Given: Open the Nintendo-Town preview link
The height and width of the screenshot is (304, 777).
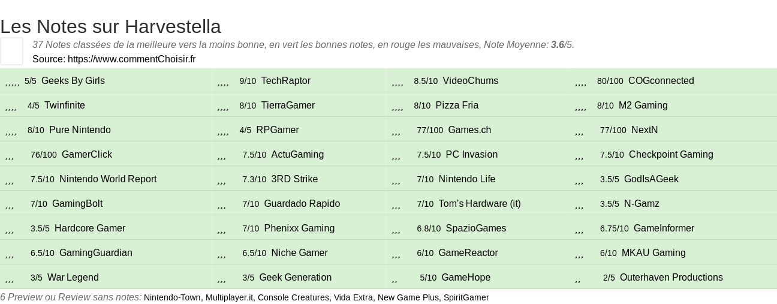Looking at the screenshot, I should tap(173, 297).
